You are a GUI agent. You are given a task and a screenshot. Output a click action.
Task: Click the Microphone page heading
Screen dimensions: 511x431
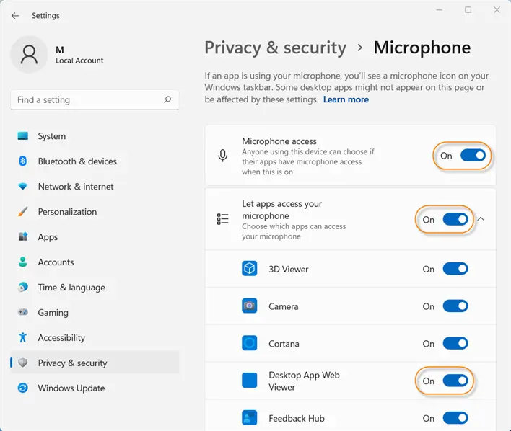(422, 48)
